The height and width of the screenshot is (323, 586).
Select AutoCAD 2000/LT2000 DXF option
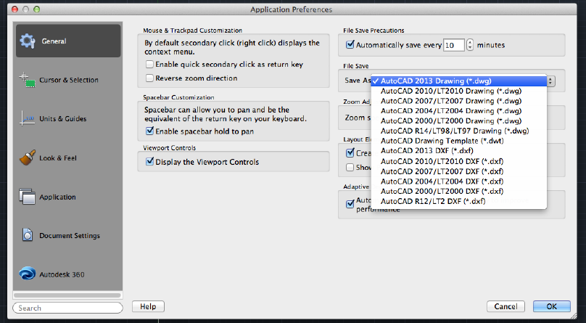[459, 192]
